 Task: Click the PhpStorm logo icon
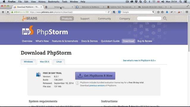28,31
